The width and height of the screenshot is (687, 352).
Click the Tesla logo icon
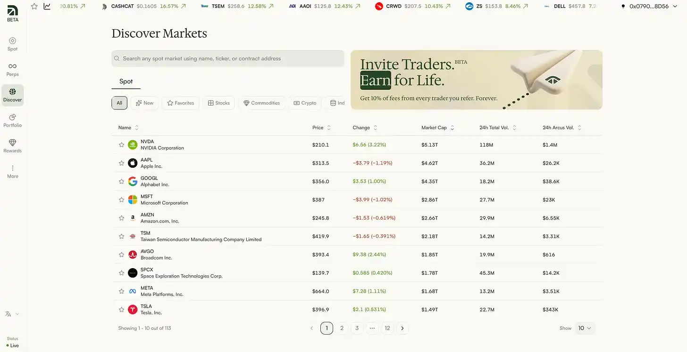[x=133, y=310]
